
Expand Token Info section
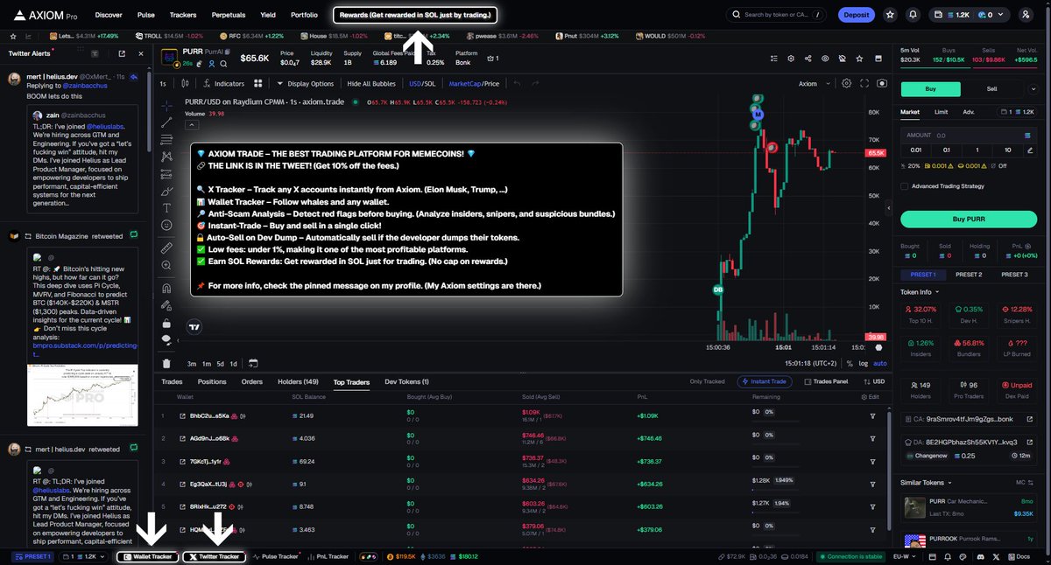click(918, 291)
